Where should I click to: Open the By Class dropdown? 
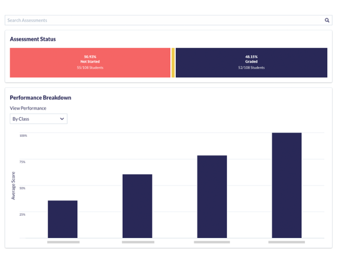38,119
